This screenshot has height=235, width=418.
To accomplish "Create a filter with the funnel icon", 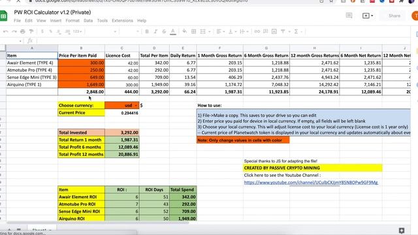I will coord(283,31).
